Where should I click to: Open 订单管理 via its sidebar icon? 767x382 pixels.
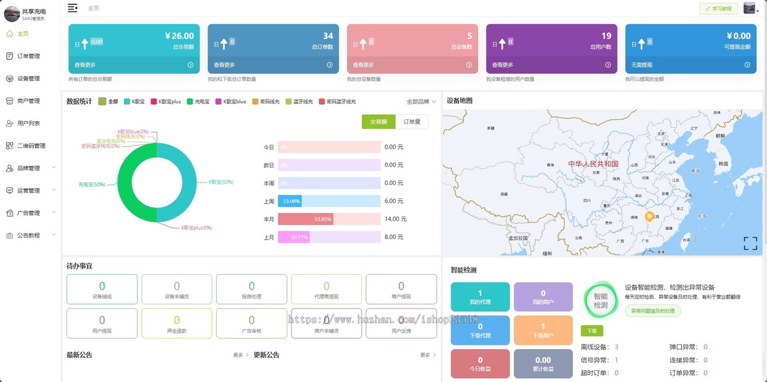pos(8,55)
